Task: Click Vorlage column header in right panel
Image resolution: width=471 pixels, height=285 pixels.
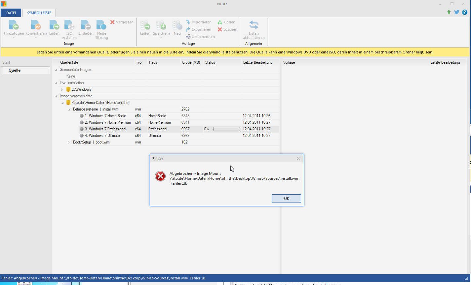Action: point(355,62)
